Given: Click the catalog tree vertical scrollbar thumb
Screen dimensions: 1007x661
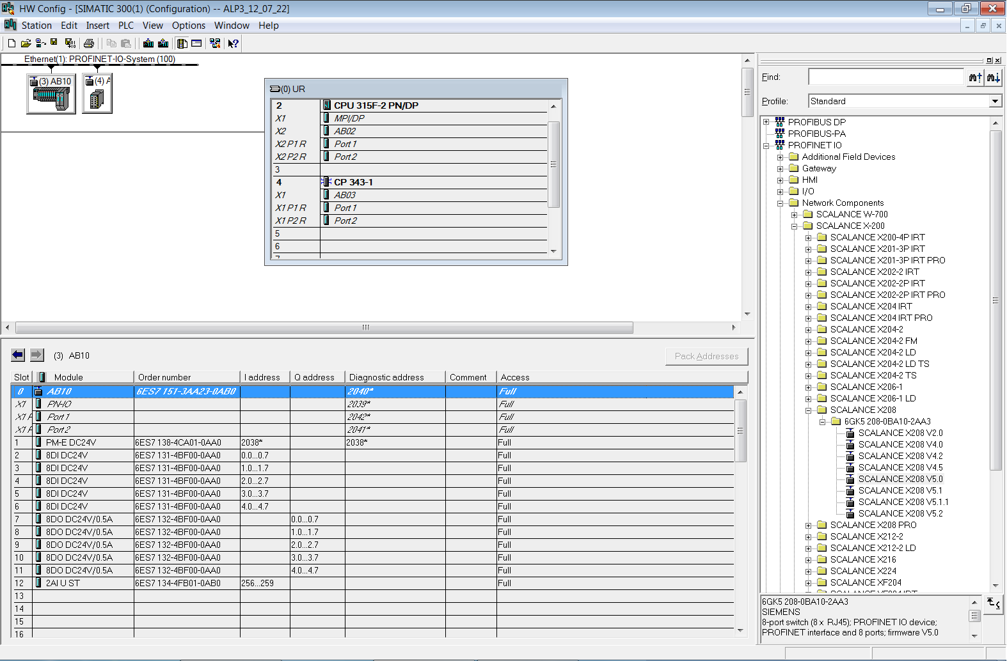Looking at the screenshot, I should click(x=995, y=300).
